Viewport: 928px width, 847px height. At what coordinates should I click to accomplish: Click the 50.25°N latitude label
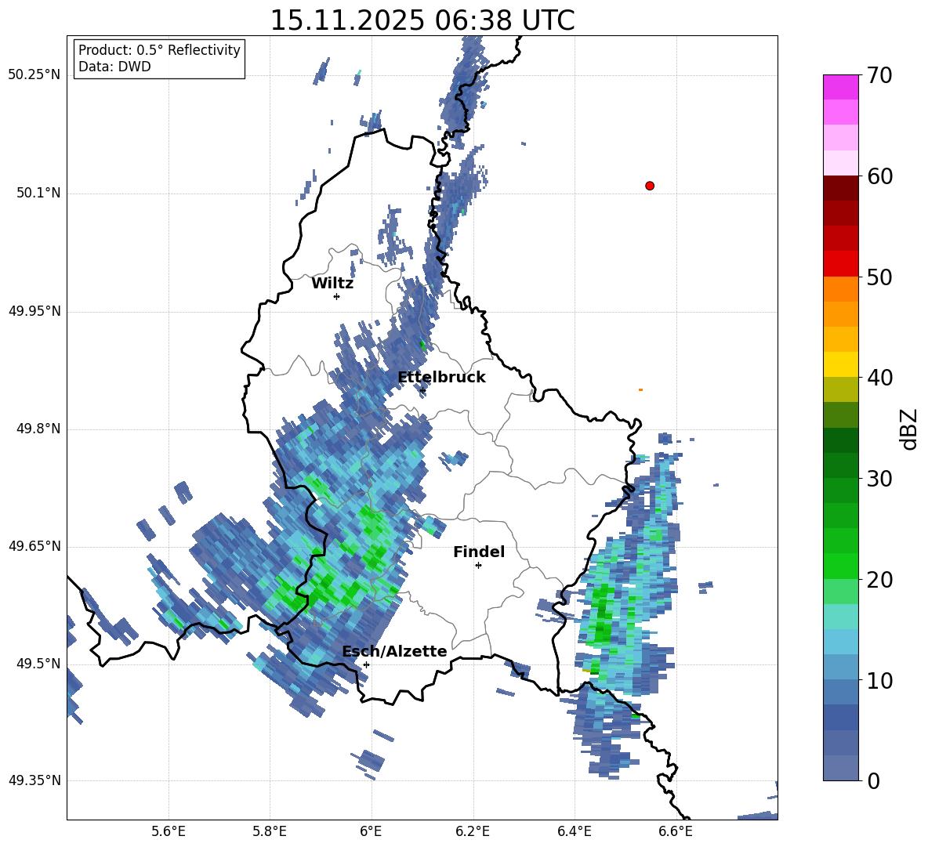click(x=34, y=75)
